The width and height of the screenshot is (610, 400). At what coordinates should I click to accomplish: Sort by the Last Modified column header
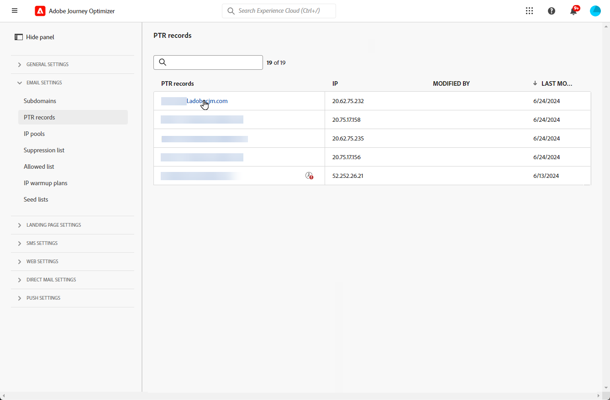(556, 83)
